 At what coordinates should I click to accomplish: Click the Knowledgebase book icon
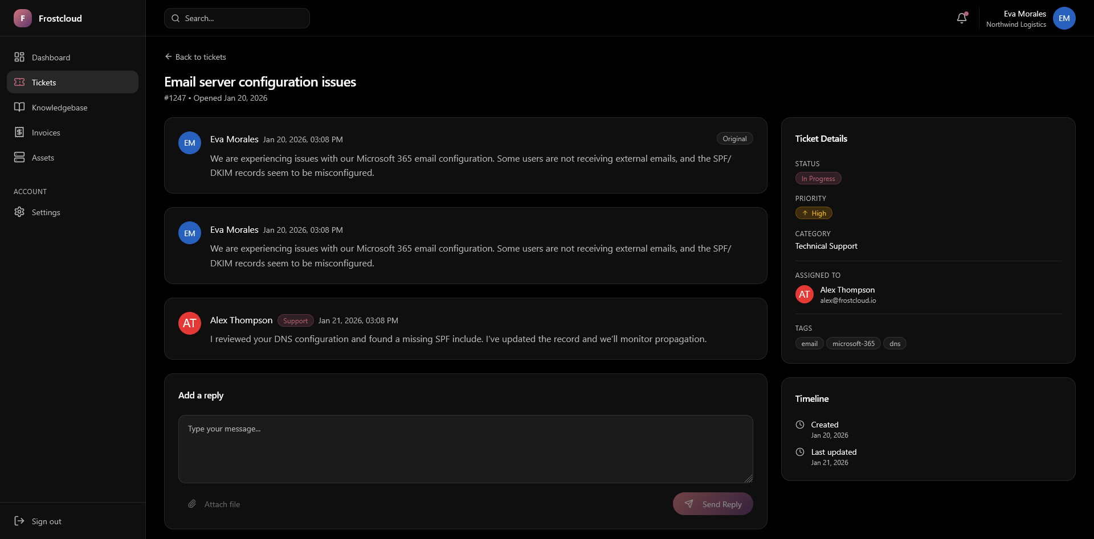[19, 107]
